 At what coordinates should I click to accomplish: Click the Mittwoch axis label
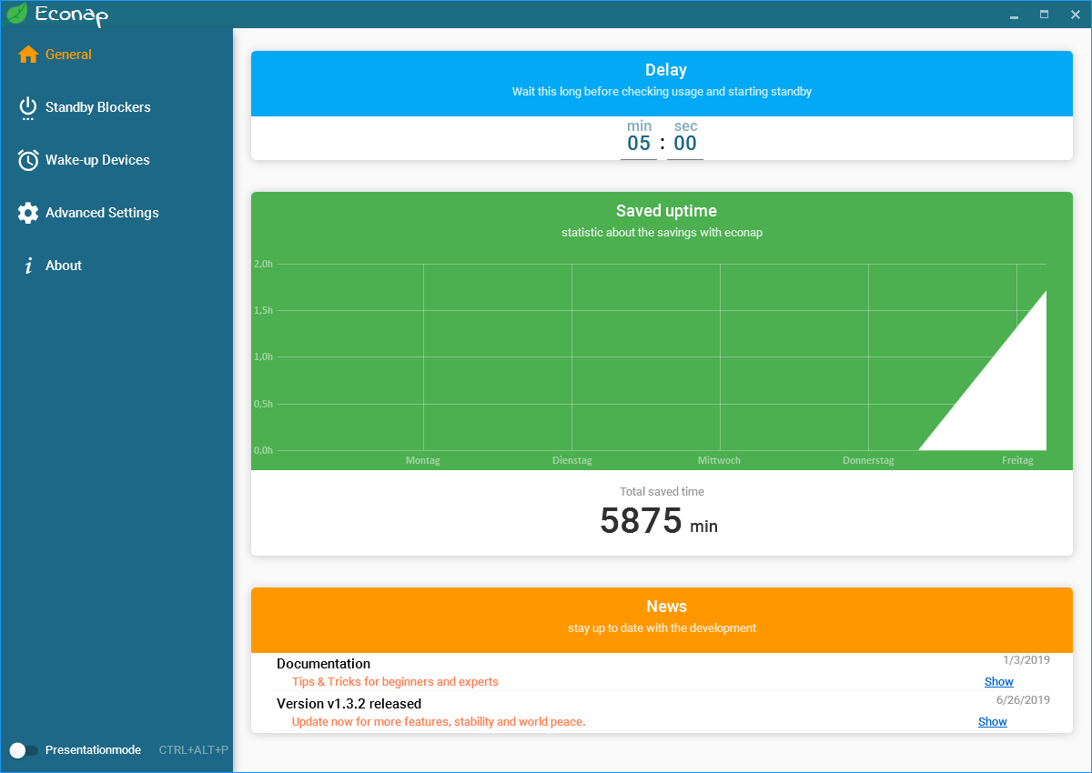[719, 460]
